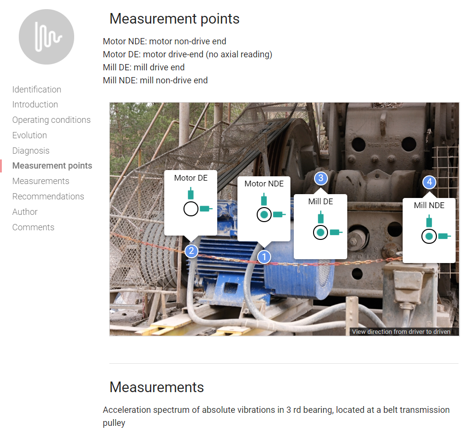
Task: Click Mill NDE horizontal sensor icon
Action: [445, 236]
